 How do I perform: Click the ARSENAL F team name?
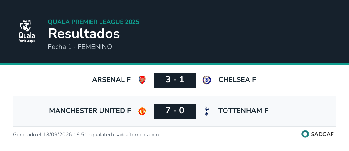tap(111, 80)
